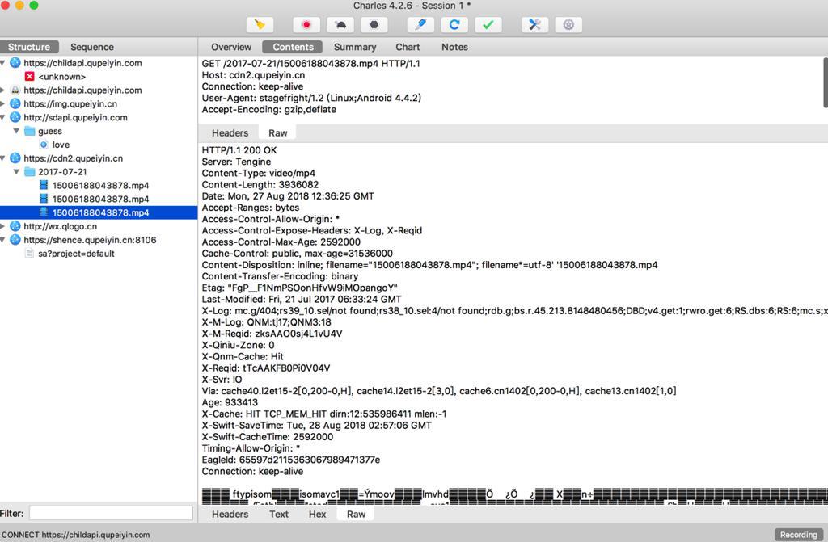
Task: Collapse the https://cdn2.qupeiyin.cn node
Action: click(2, 158)
